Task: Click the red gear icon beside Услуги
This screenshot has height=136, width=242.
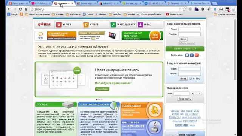Action: click(x=59, y=25)
